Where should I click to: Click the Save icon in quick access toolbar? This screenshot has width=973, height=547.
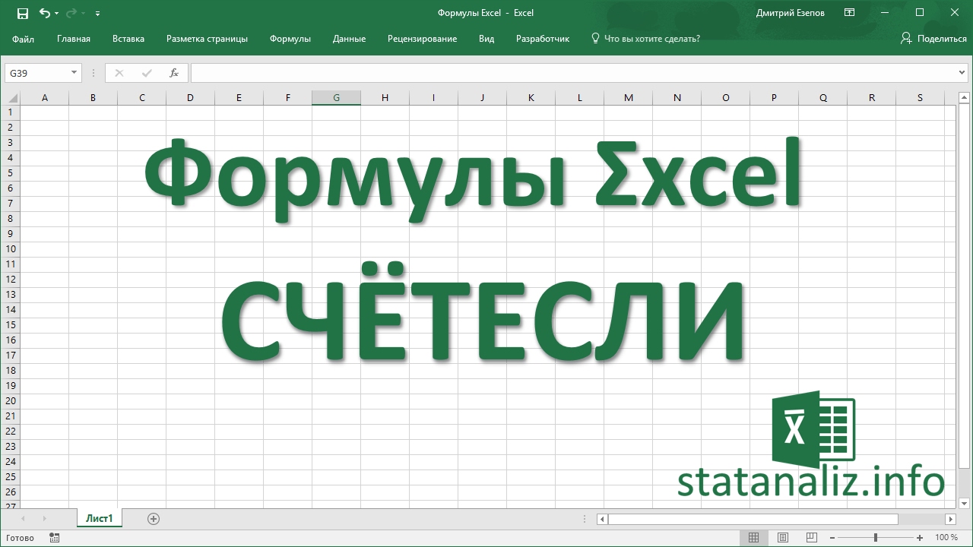click(x=22, y=13)
